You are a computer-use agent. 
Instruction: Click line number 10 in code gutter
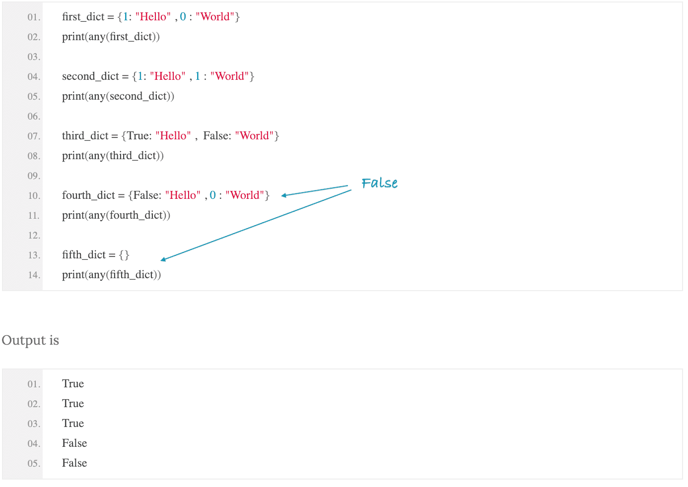34,196
